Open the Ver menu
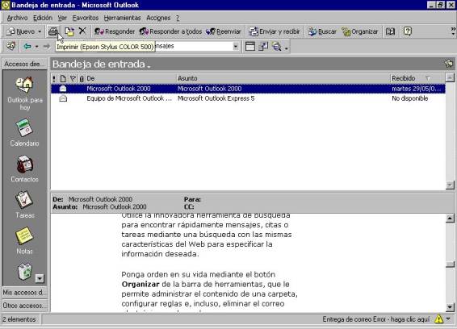 point(62,18)
